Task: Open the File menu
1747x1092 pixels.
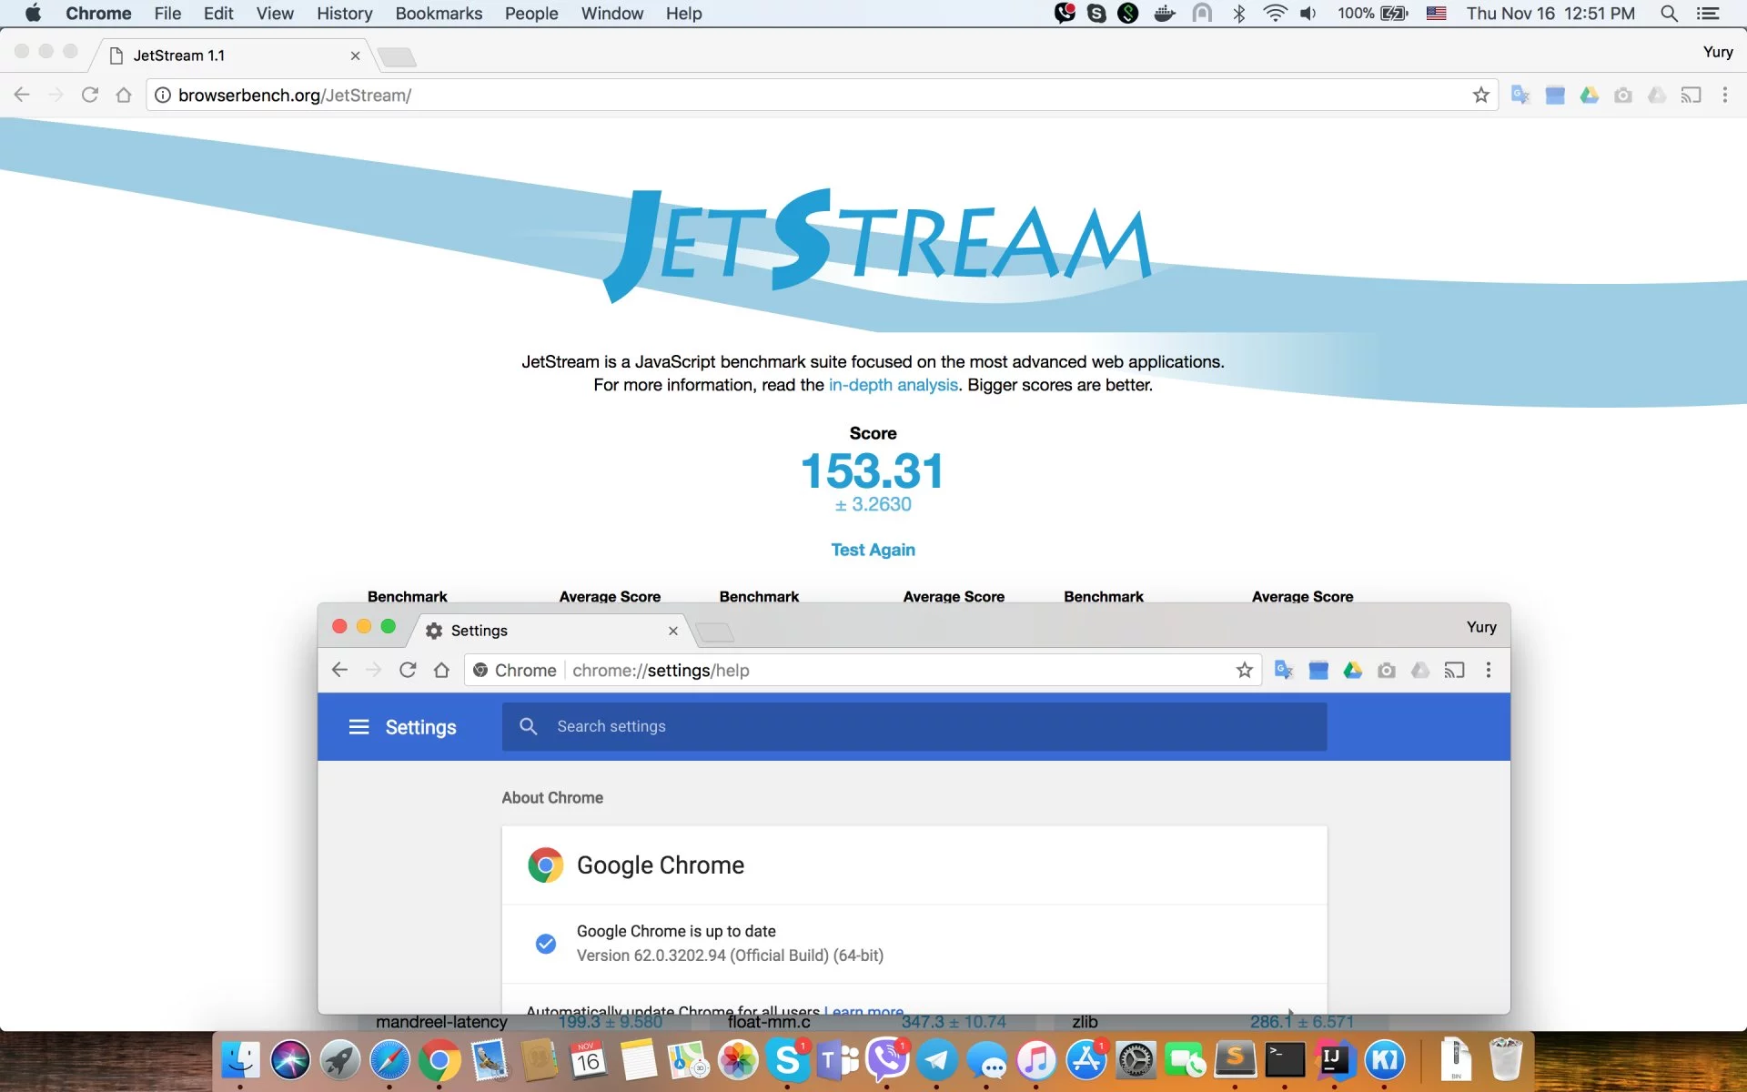Action: coord(167,14)
